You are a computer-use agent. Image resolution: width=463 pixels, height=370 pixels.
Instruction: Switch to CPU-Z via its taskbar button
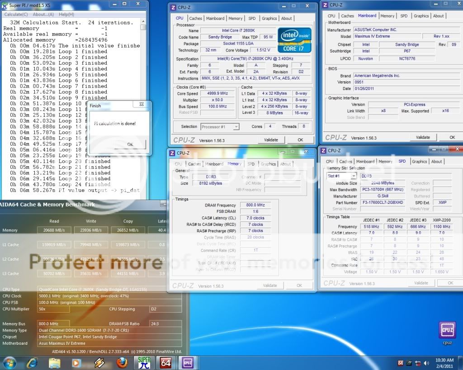pyautogui.click(x=188, y=363)
